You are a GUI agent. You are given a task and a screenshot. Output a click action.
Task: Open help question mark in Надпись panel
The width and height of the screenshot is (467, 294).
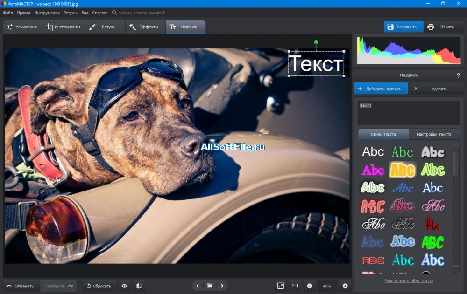point(458,75)
